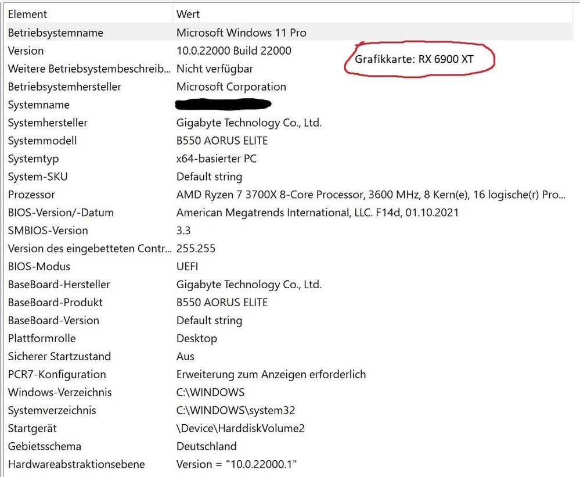Select the 'Version' row label
The height and width of the screenshot is (477, 580).
(x=26, y=51)
